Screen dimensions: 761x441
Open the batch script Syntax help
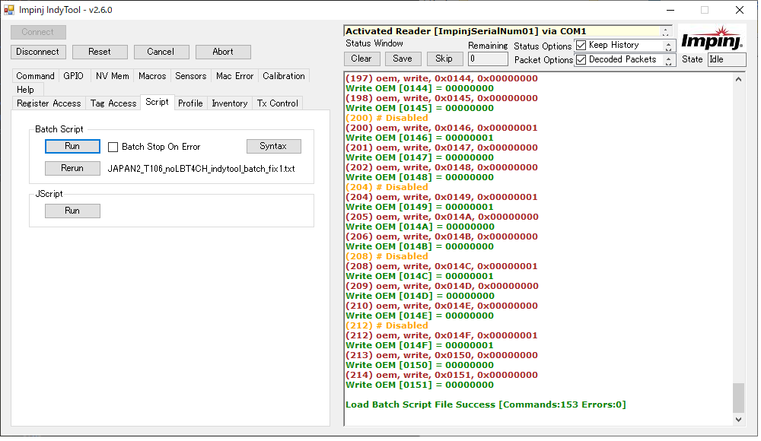coord(273,147)
